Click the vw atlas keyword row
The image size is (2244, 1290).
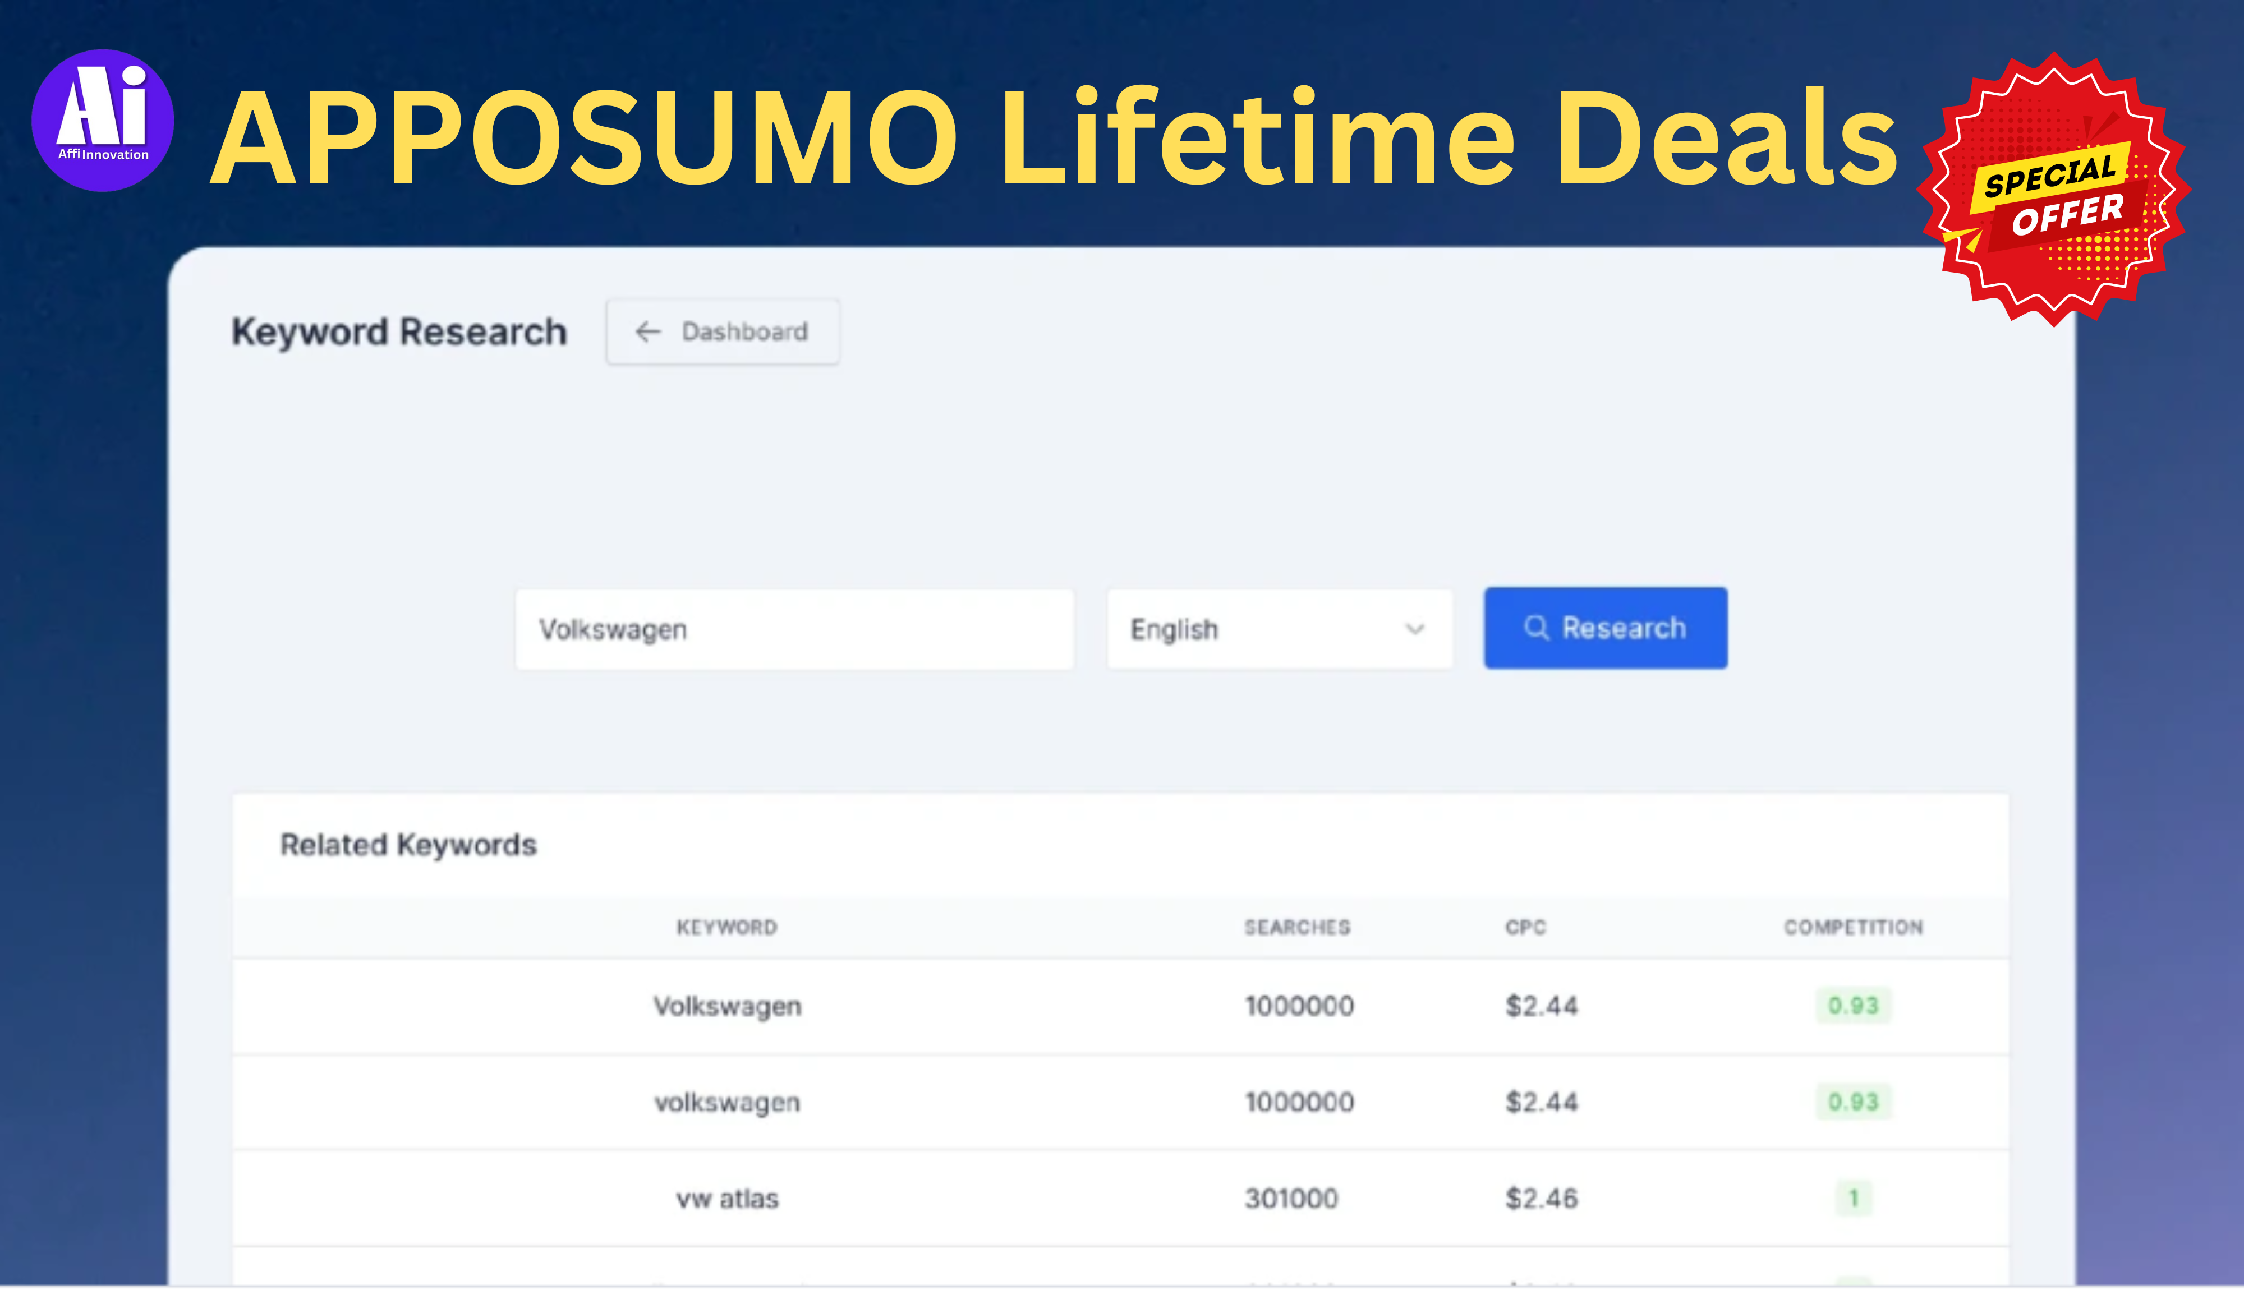(x=728, y=1197)
